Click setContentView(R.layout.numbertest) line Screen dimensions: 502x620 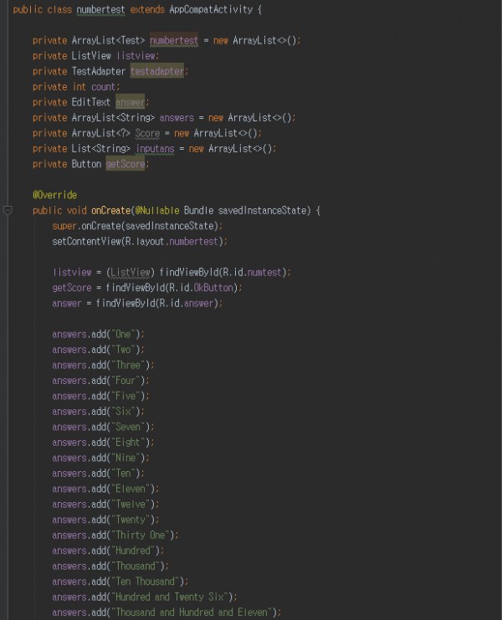coord(140,241)
